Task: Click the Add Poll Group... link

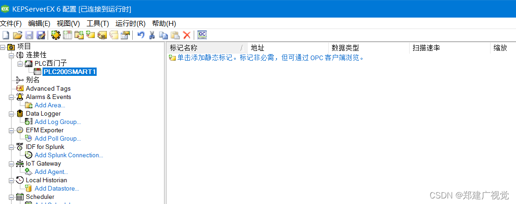Action: point(58,138)
